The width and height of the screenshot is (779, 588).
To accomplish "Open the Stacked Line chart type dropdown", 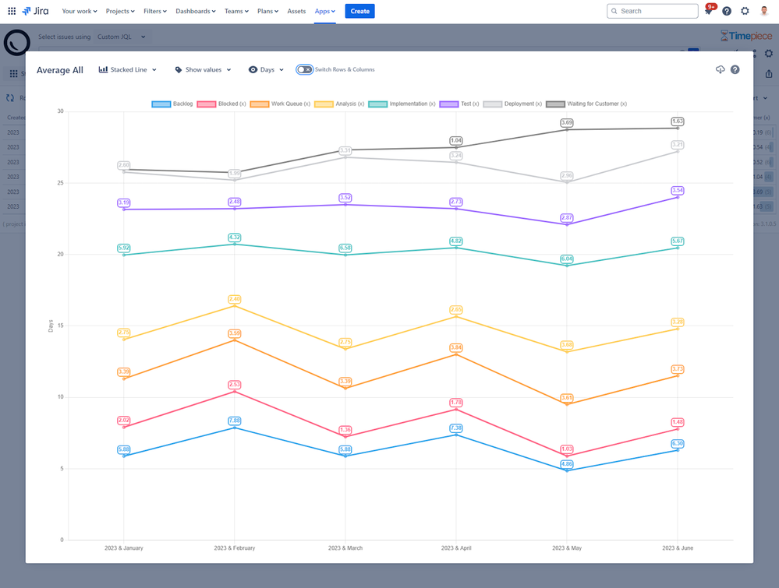I will point(128,69).
